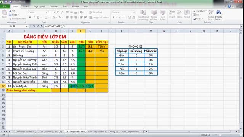The image size is (244, 137).
Task: Open Sort & Filter menu
Action: tap(210, 15)
